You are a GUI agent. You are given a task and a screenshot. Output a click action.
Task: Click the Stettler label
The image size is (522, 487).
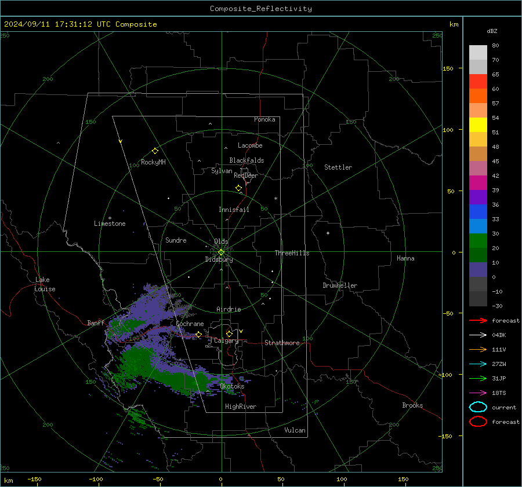(x=338, y=167)
